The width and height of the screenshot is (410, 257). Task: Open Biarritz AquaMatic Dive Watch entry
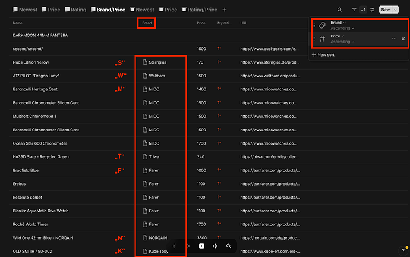[x=40, y=211]
